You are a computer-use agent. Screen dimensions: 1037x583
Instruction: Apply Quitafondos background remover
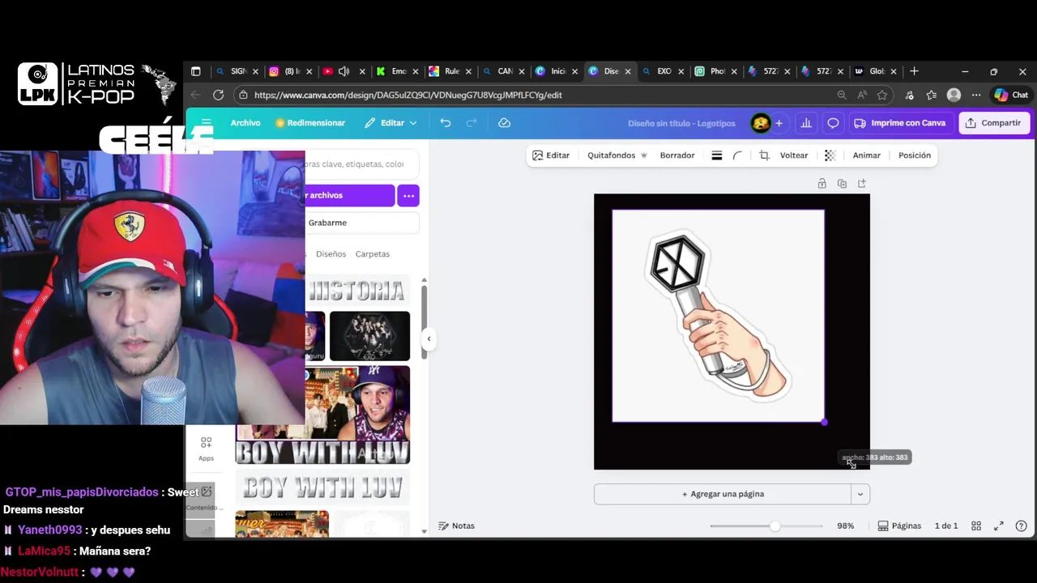click(x=617, y=155)
